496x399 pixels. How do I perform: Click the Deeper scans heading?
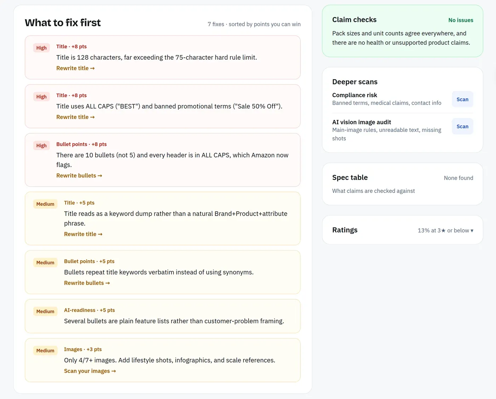click(x=355, y=82)
